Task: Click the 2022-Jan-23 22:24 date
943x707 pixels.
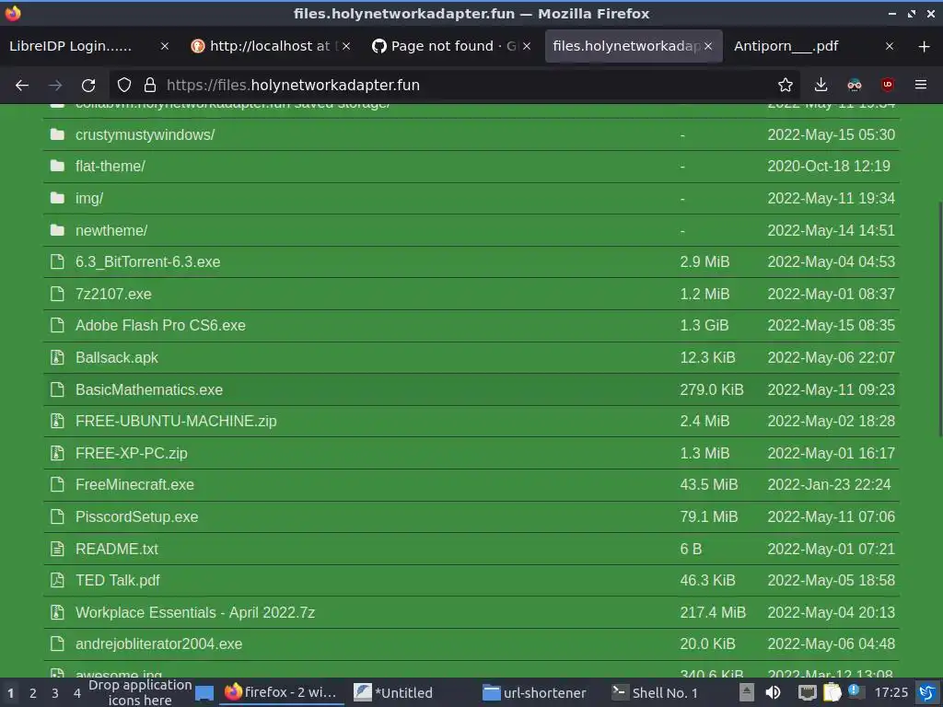Action: [829, 484]
